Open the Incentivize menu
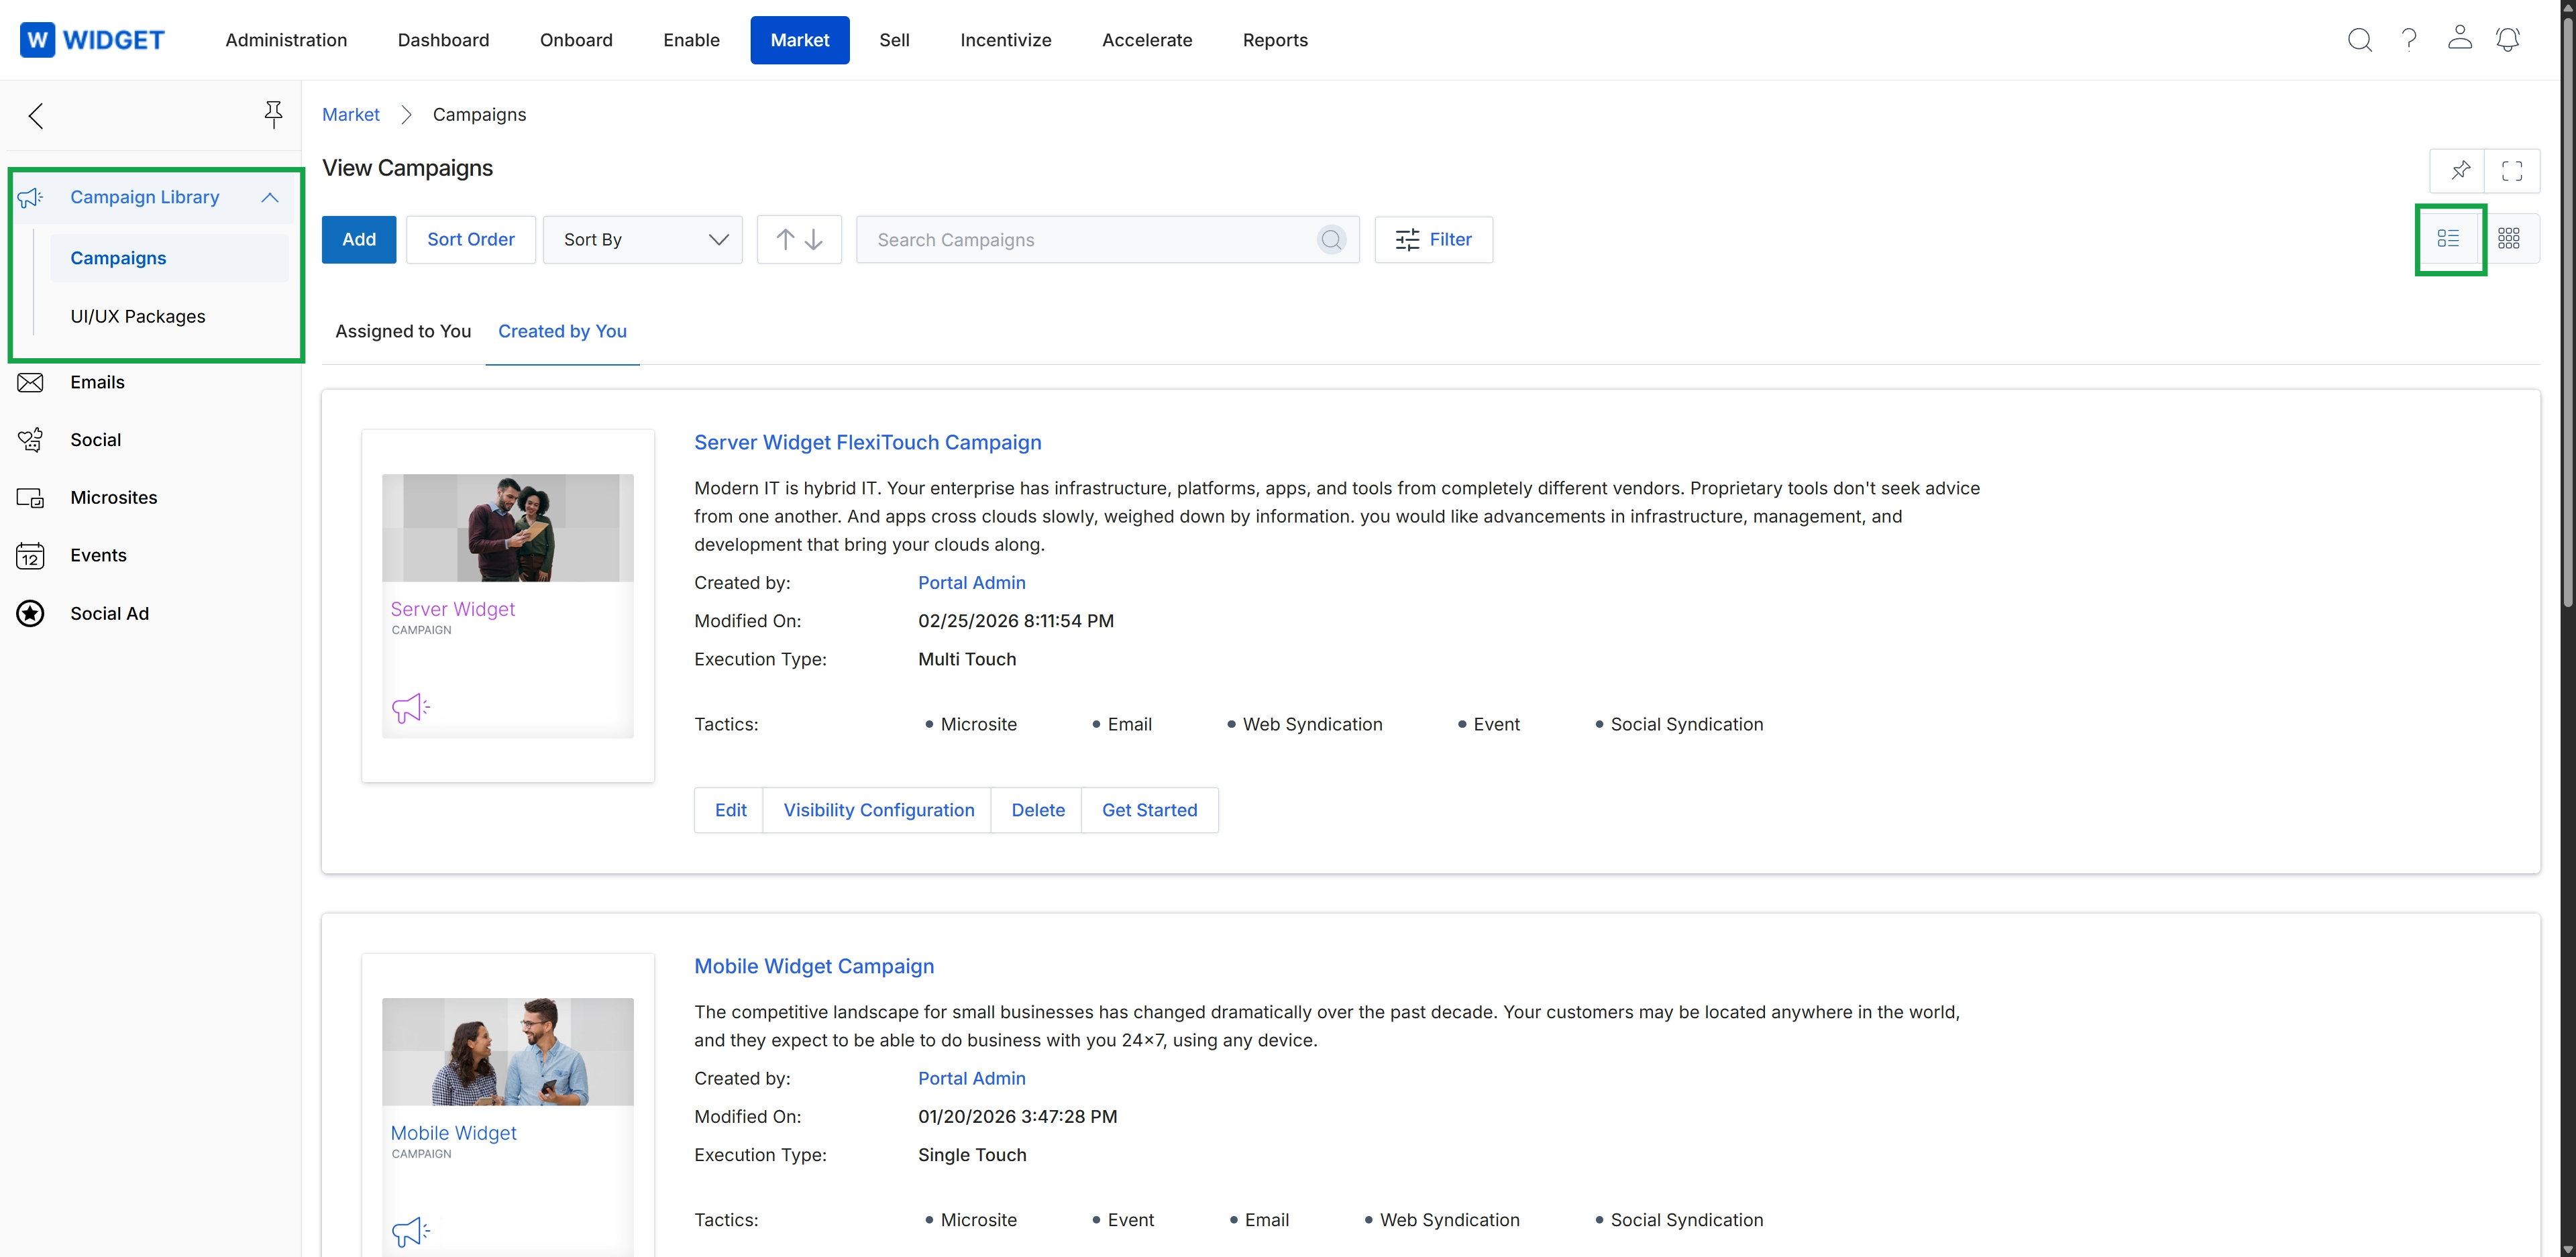 point(1006,40)
